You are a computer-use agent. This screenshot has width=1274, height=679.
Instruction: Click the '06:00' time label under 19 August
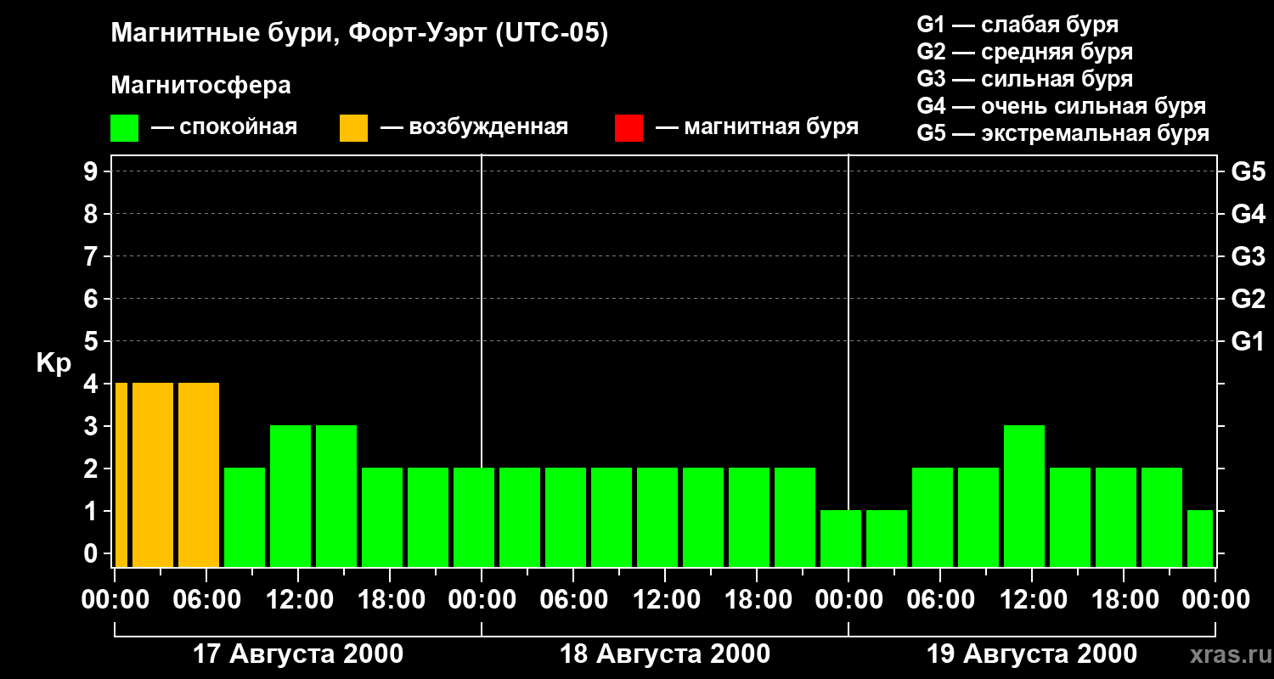click(x=940, y=600)
